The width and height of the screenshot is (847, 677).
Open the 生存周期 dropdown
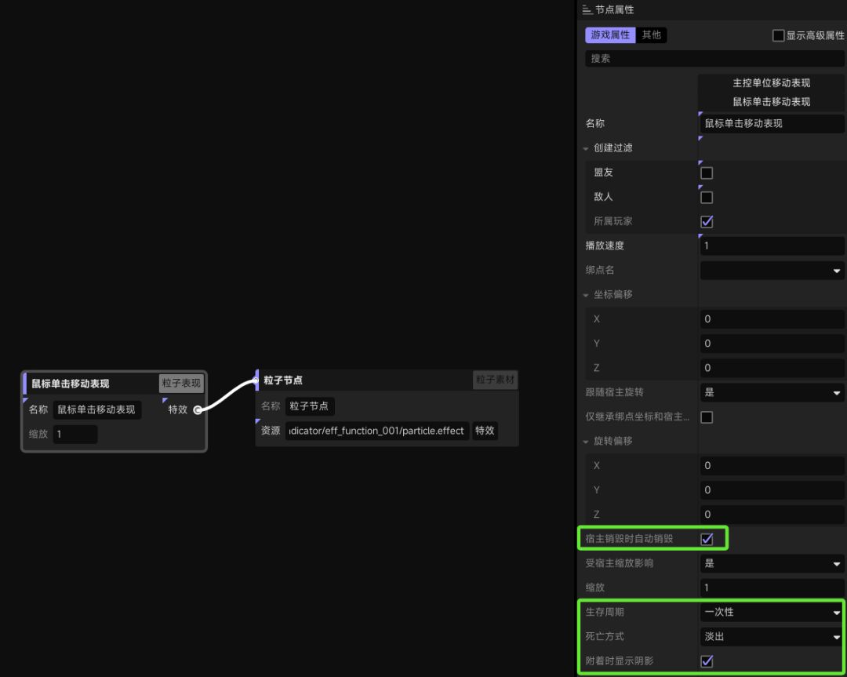772,612
